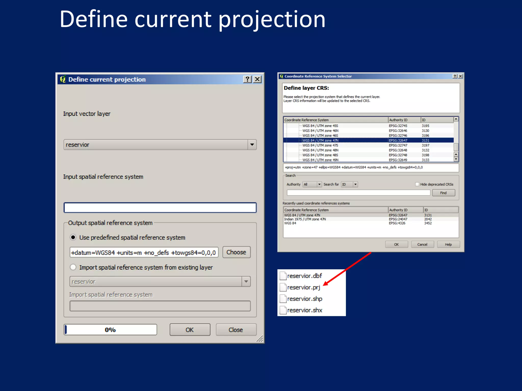Click the help question mark in CRS Selector title bar

pyautogui.click(x=455, y=76)
